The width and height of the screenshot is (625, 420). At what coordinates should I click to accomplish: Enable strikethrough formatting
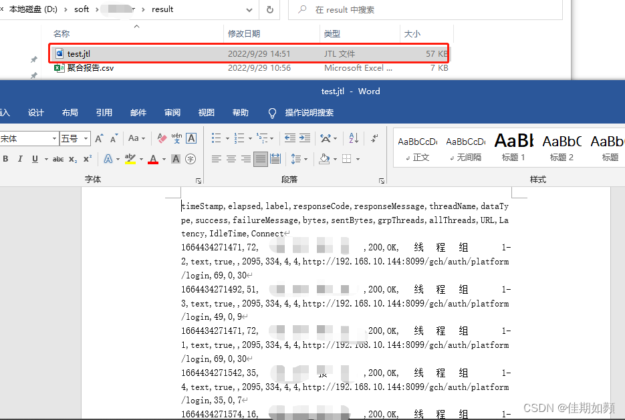(58, 160)
